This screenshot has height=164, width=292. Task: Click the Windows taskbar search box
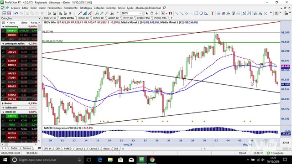(x=47, y=160)
